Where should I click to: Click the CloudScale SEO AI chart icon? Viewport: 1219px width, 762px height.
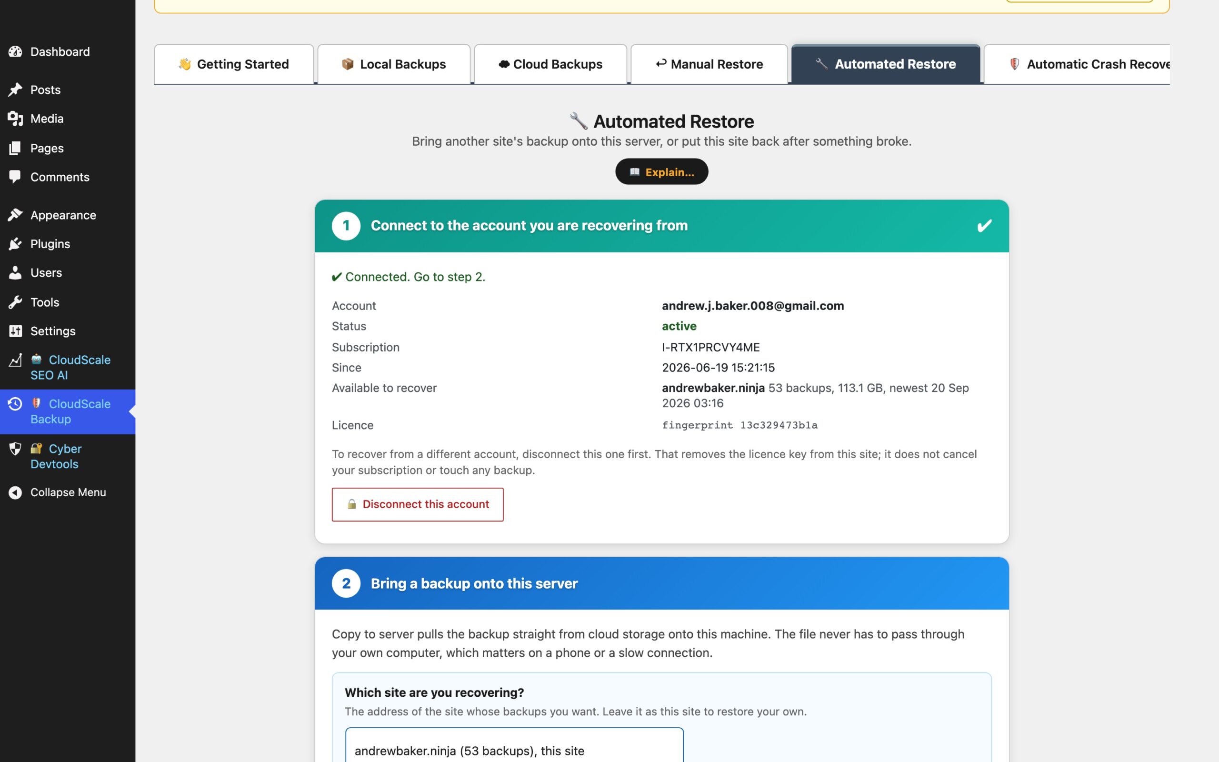(x=15, y=360)
